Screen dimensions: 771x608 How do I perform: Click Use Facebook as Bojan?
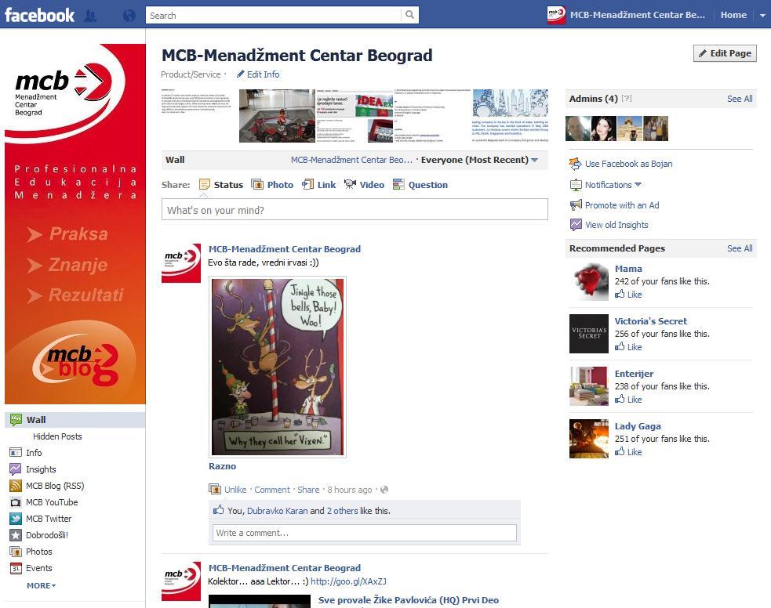[628, 164]
